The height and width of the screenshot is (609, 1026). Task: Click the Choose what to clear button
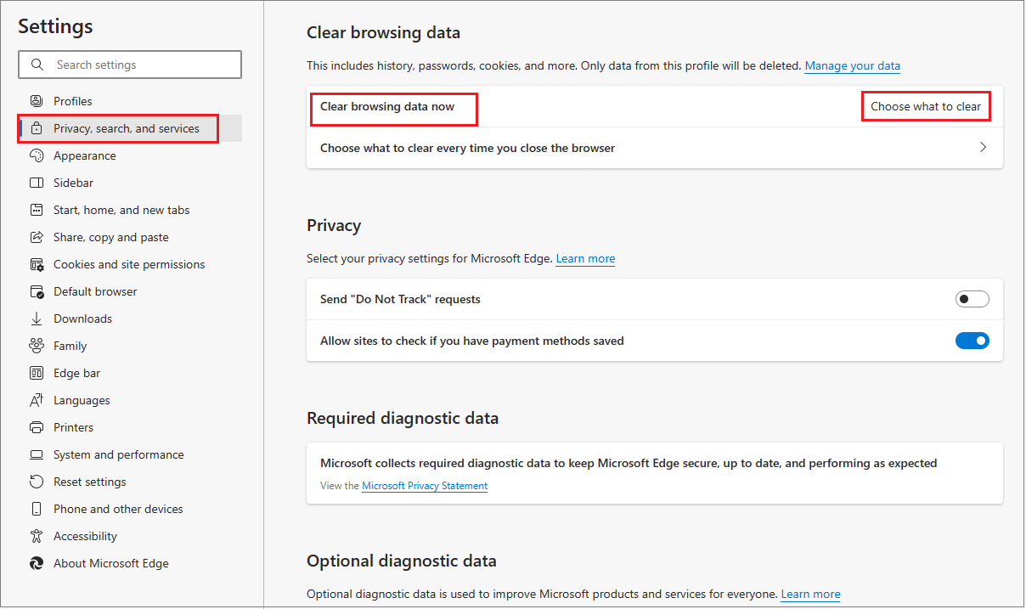926,106
